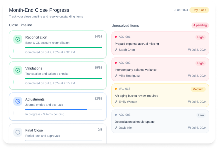The height and width of the screenshot is (149, 218).
Task: Click the person icon beside Emily Watson
Action: (116, 102)
